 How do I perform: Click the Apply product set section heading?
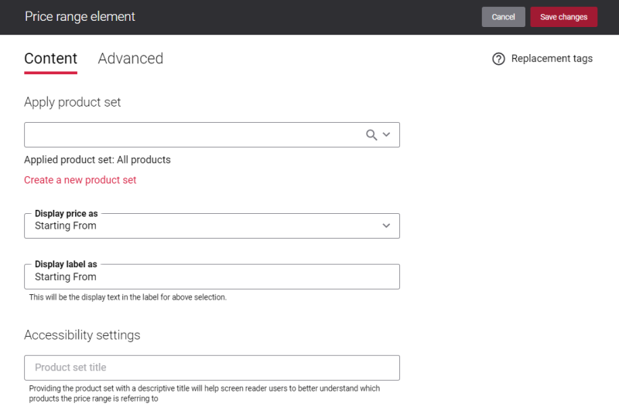(72, 103)
